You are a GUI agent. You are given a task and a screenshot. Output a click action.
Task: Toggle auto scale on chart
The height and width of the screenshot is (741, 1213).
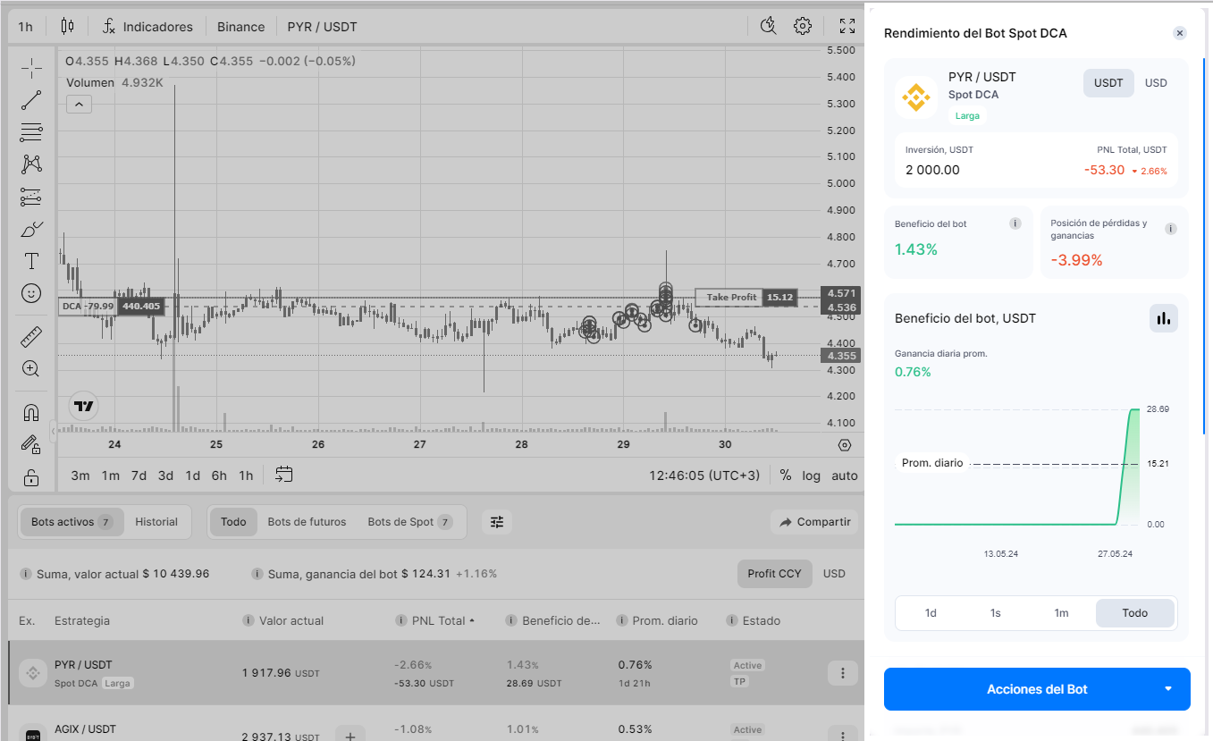(x=844, y=476)
